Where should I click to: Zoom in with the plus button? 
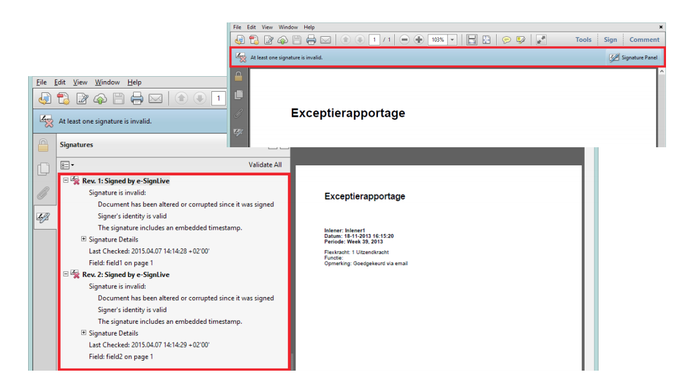click(x=419, y=40)
